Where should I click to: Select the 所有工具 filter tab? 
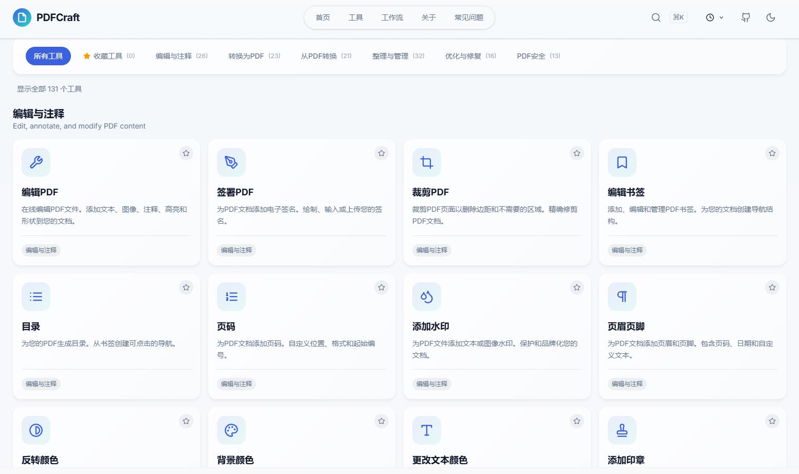point(48,56)
